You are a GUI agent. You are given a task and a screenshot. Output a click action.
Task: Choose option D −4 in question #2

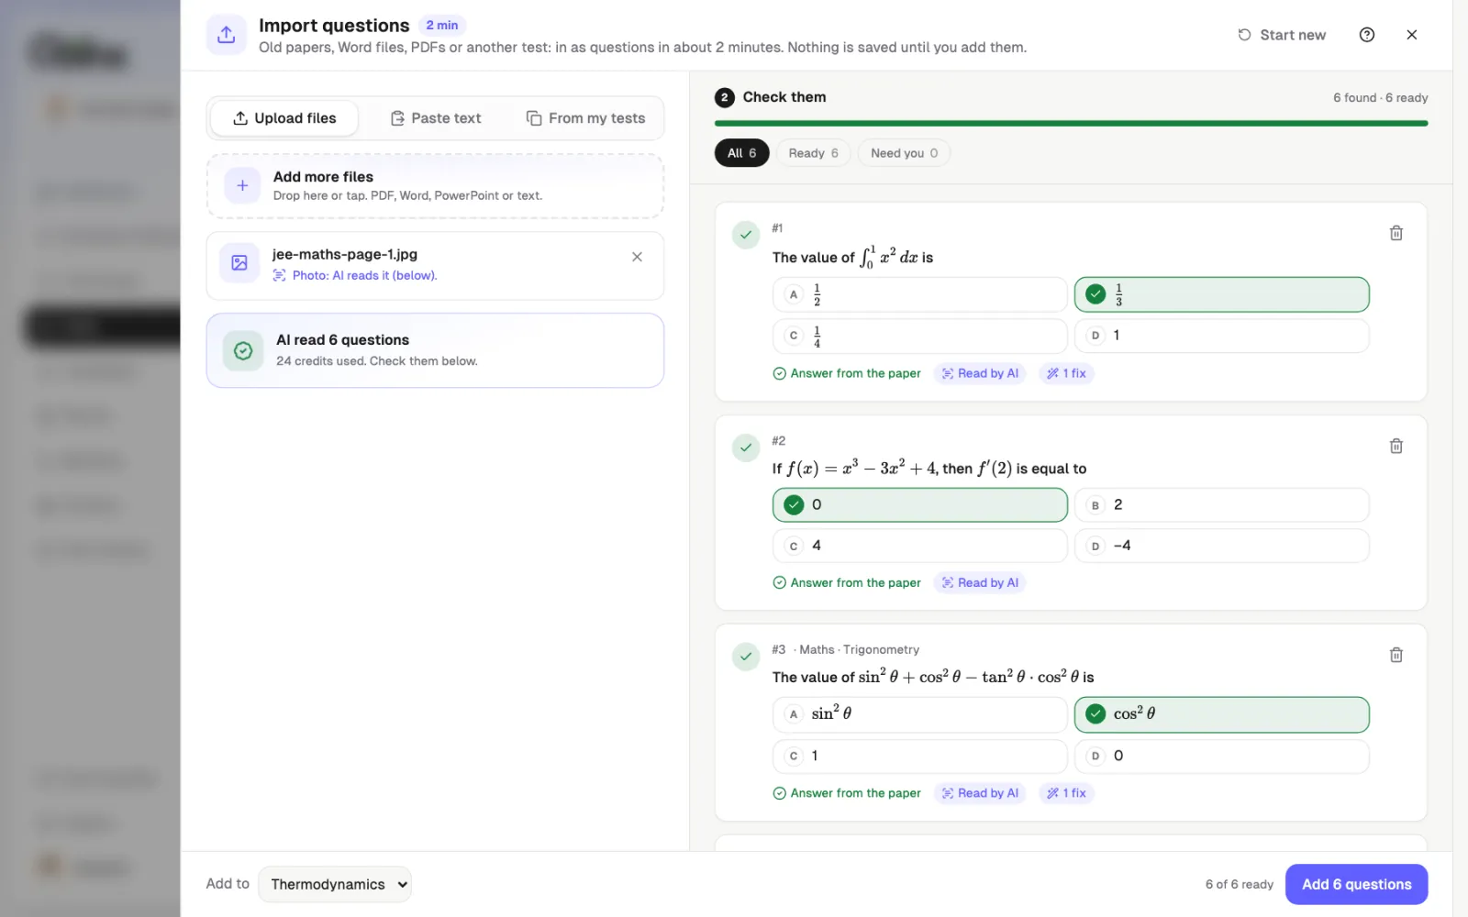[x=1221, y=546]
